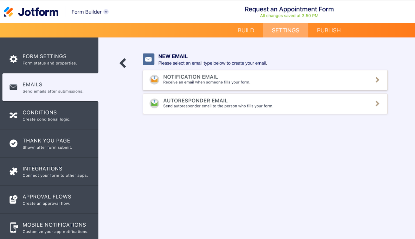Click the Integrations puzzle piece icon
This screenshot has height=239, width=415.
(14, 171)
